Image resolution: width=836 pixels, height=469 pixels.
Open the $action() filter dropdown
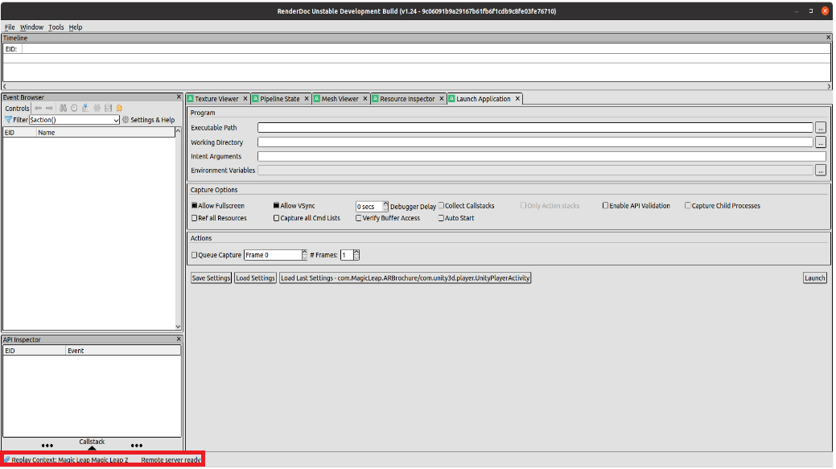(x=116, y=120)
